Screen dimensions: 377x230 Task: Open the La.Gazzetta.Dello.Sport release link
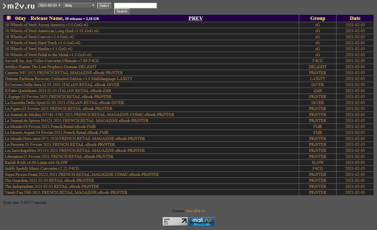[64, 103]
